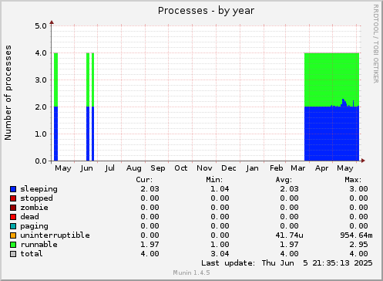This screenshot has width=383, height=281.
Task: Click the 'Number of processes' axis label
Action: click(8, 93)
